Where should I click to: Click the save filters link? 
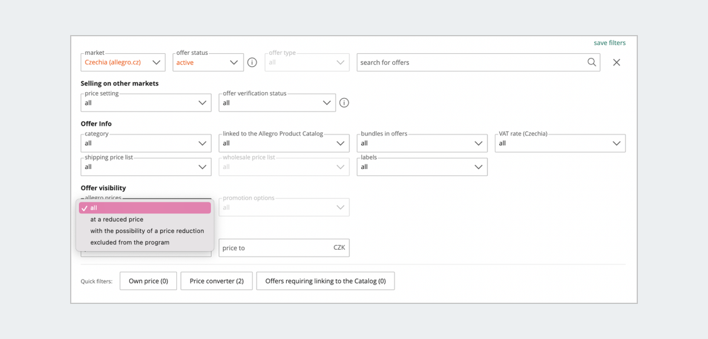tap(609, 43)
